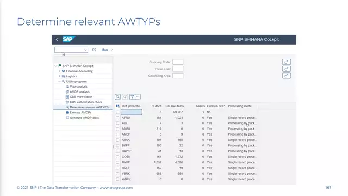Click the empty selected Ref. procedure cell

point(132,112)
